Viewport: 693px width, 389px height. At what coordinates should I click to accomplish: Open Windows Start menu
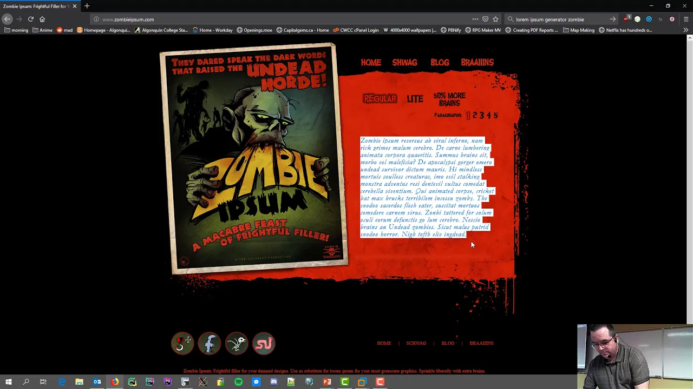click(8, 382)
